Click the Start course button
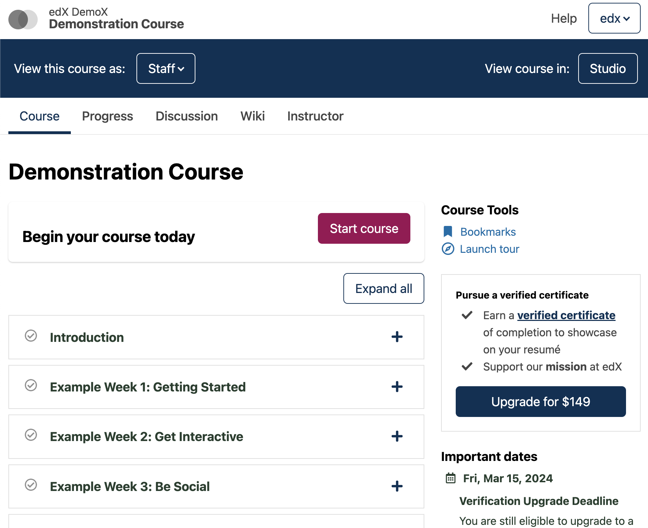Viewport: 648px width, 528px height. (x=364, y=228)
